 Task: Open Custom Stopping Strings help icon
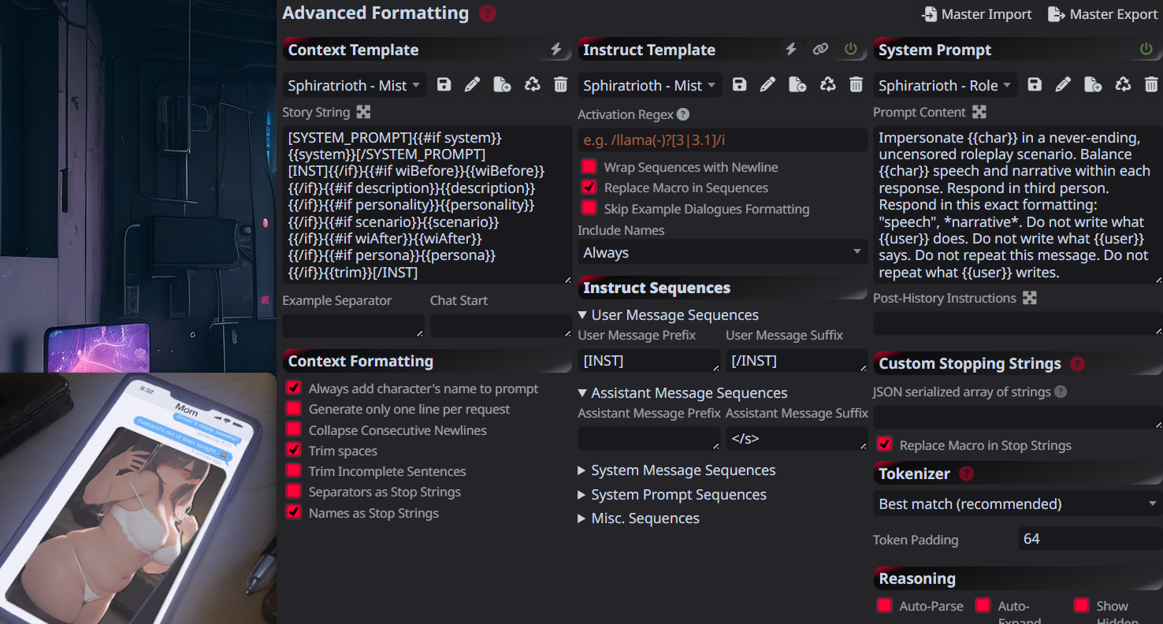1078,364
